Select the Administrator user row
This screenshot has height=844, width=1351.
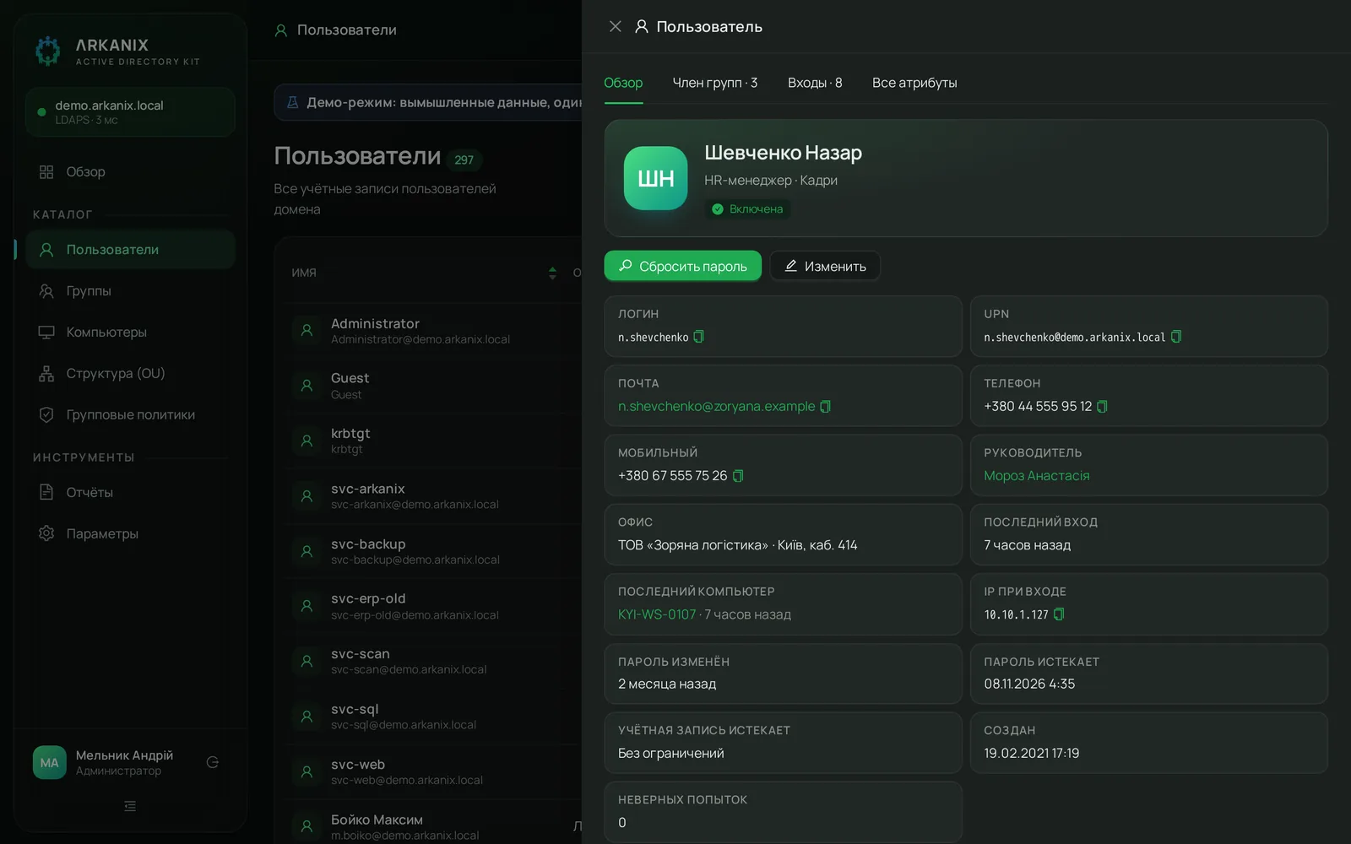click(432, 331)
